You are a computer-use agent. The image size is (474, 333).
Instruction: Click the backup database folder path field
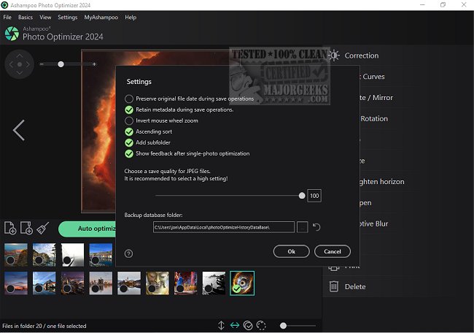click(x=224, y=227)
